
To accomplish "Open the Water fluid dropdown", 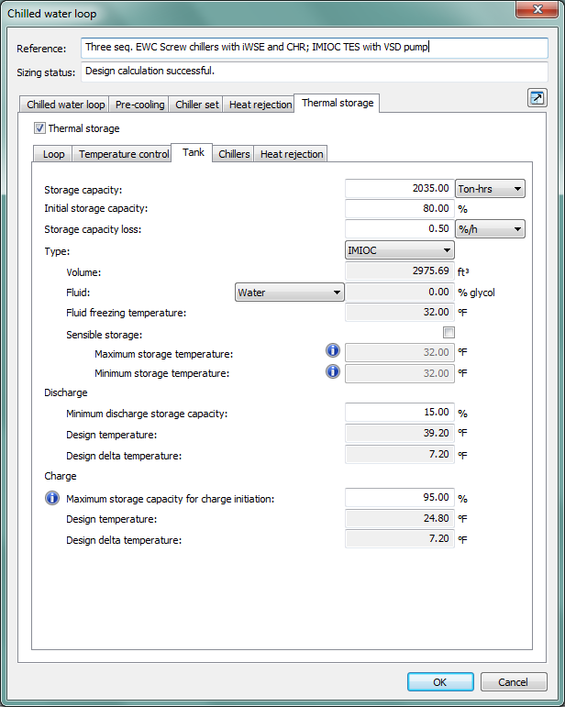I will [x=289, y=293].
